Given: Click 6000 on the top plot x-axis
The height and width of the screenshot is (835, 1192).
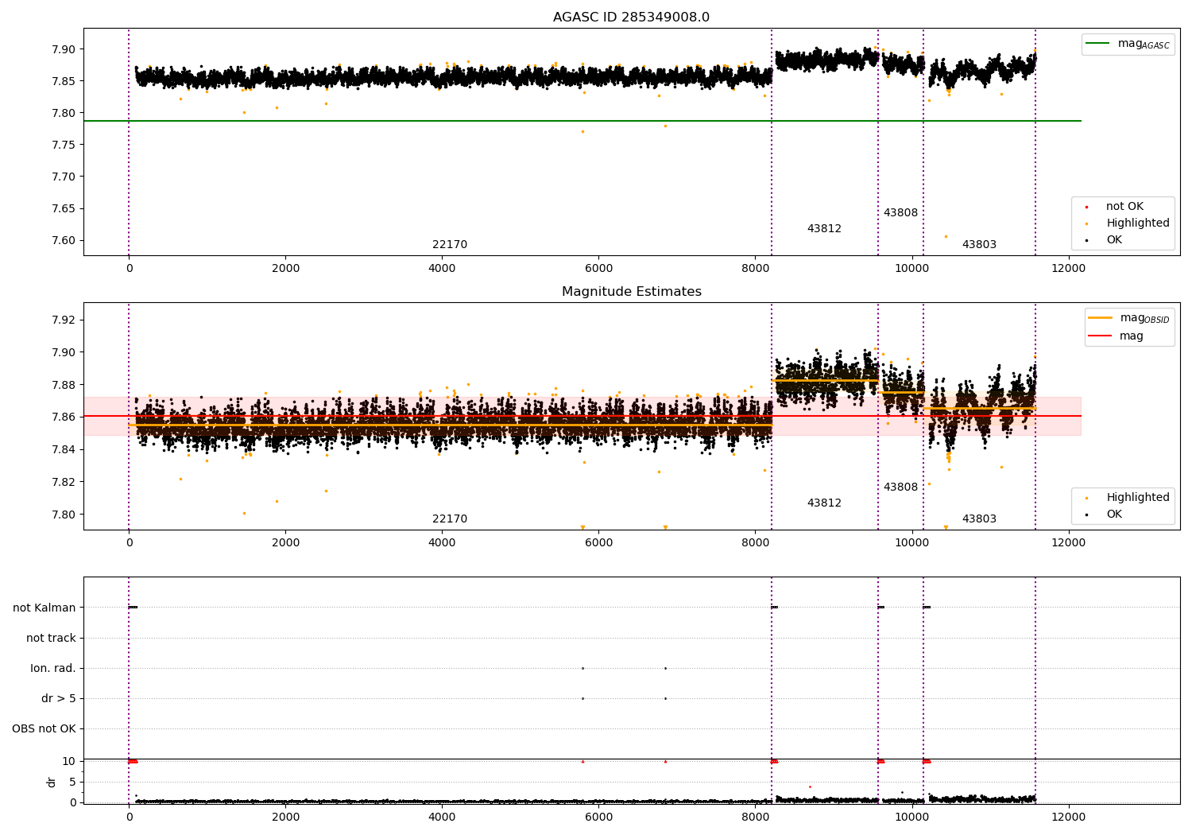Looking at the screenshot, I should (x=598, y=268).
